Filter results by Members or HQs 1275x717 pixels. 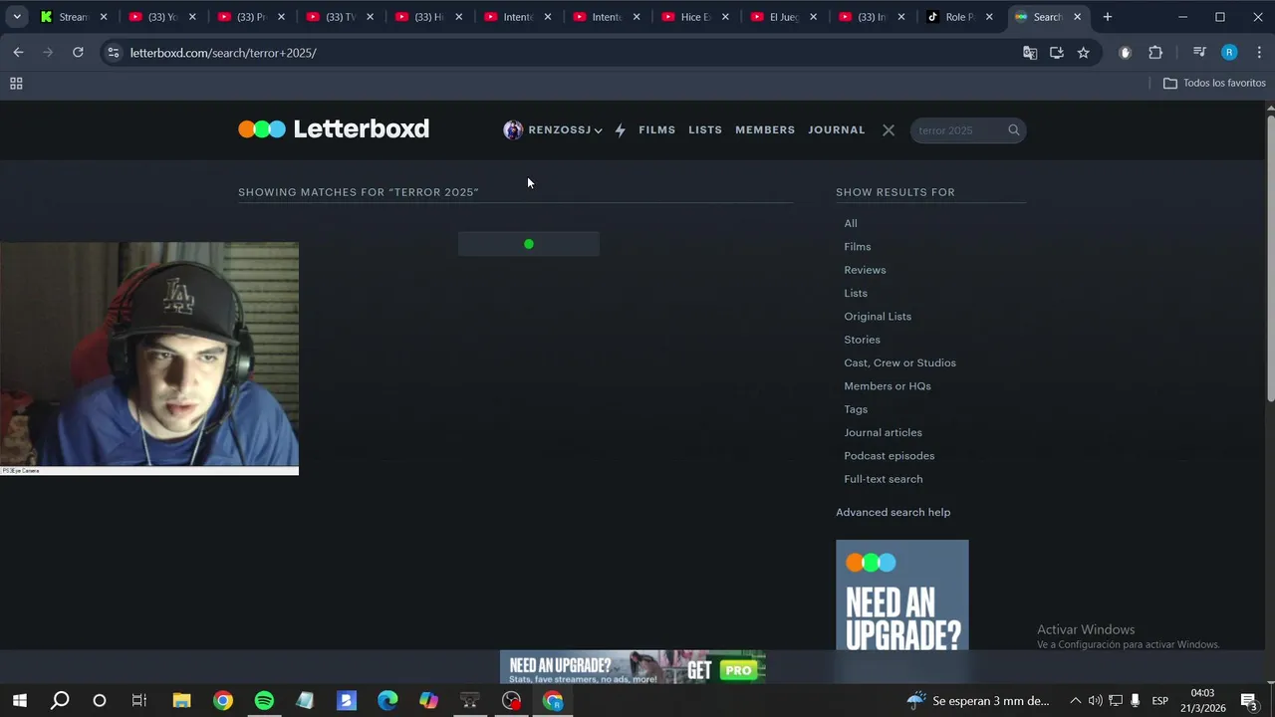click(x=888, y=386)
